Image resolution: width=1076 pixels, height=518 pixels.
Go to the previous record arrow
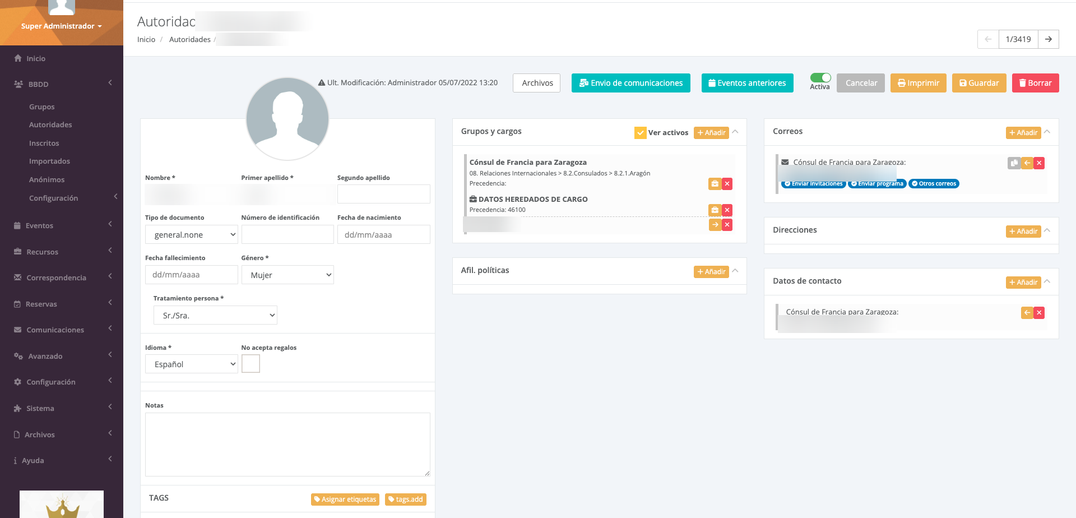pyautogui.click(x=988, y=39)
